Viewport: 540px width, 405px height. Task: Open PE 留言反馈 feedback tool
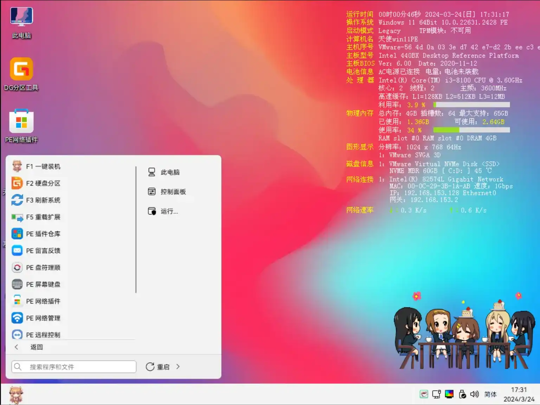(x=43, y=250)
